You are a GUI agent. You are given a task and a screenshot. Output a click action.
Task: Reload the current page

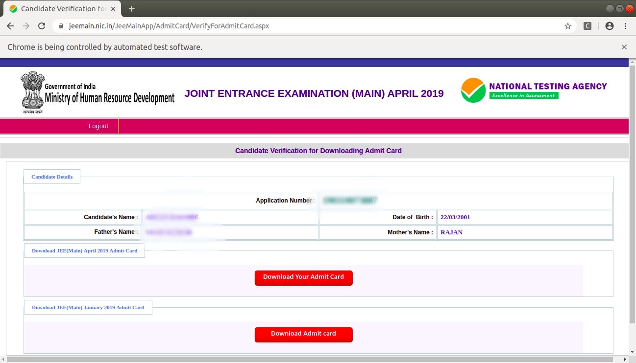(42, 26)
